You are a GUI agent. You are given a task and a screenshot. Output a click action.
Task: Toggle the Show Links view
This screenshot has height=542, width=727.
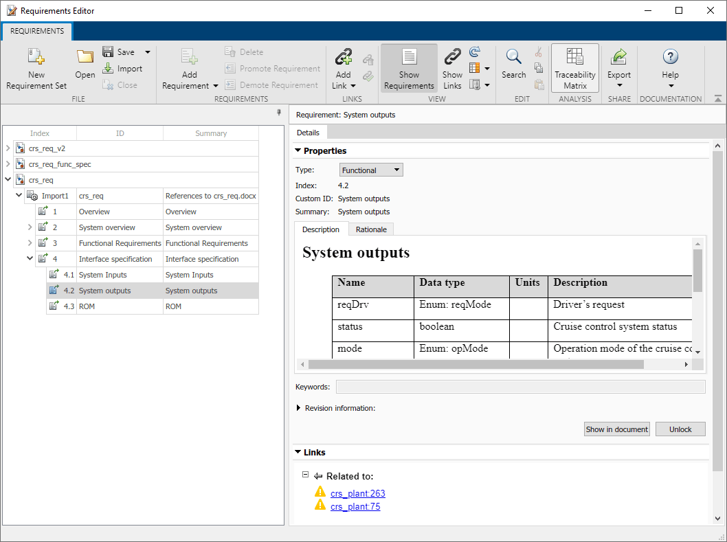(452, 57)
